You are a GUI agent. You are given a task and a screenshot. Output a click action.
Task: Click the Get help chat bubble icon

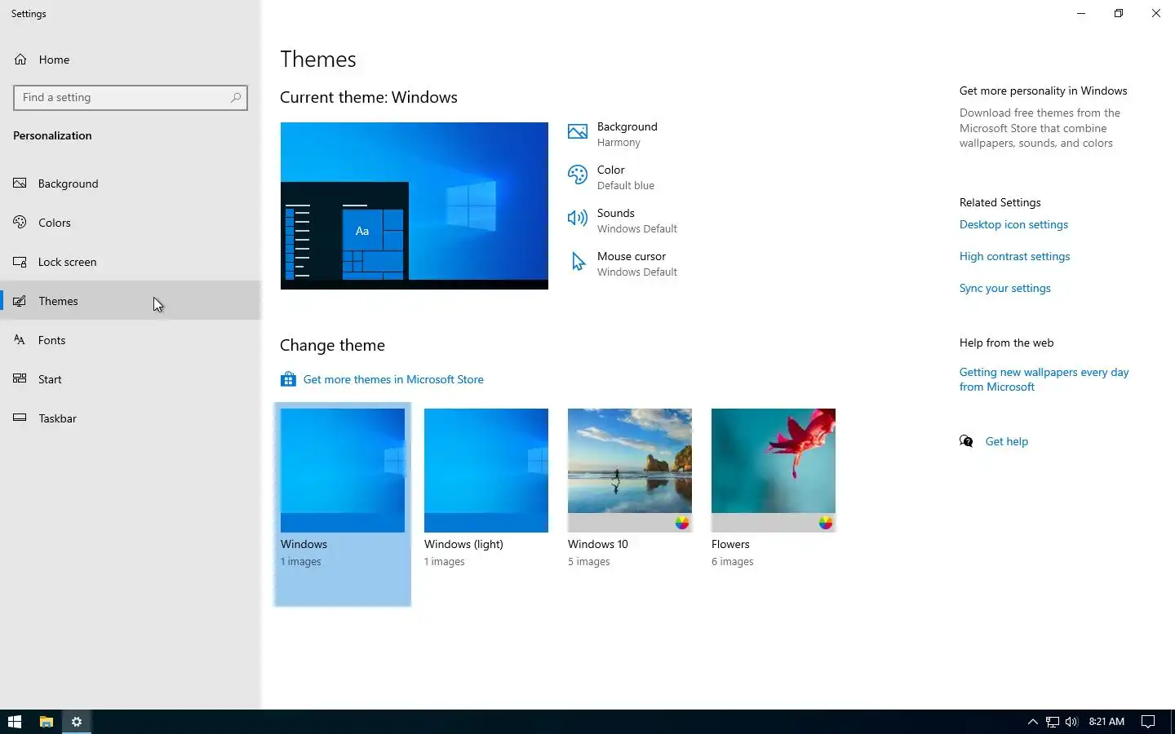click(967, 441)
